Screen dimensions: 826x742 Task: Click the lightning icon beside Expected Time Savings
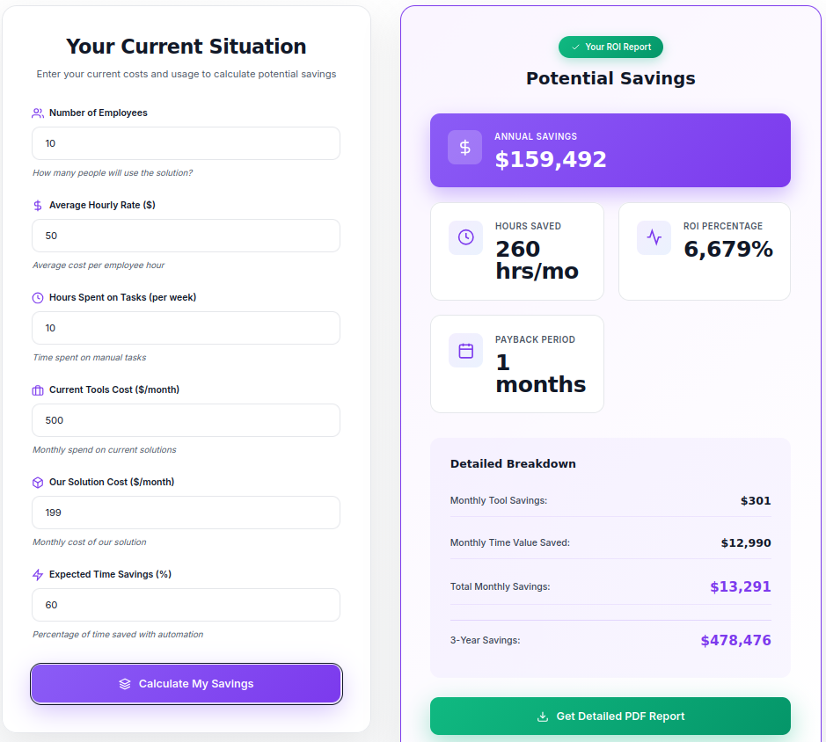coord(38,575)
